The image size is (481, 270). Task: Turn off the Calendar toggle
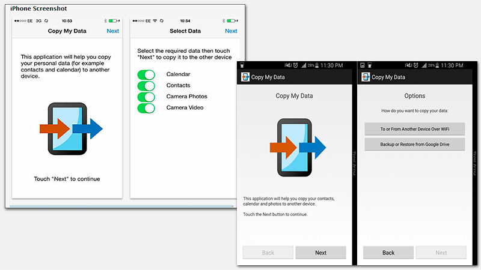(x=146, y=74)
